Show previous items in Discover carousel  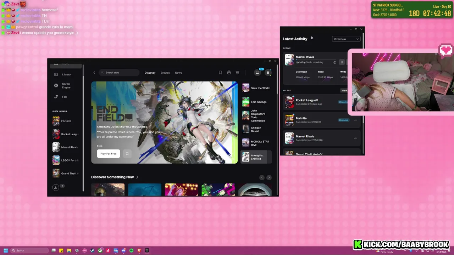pos(262,177)
